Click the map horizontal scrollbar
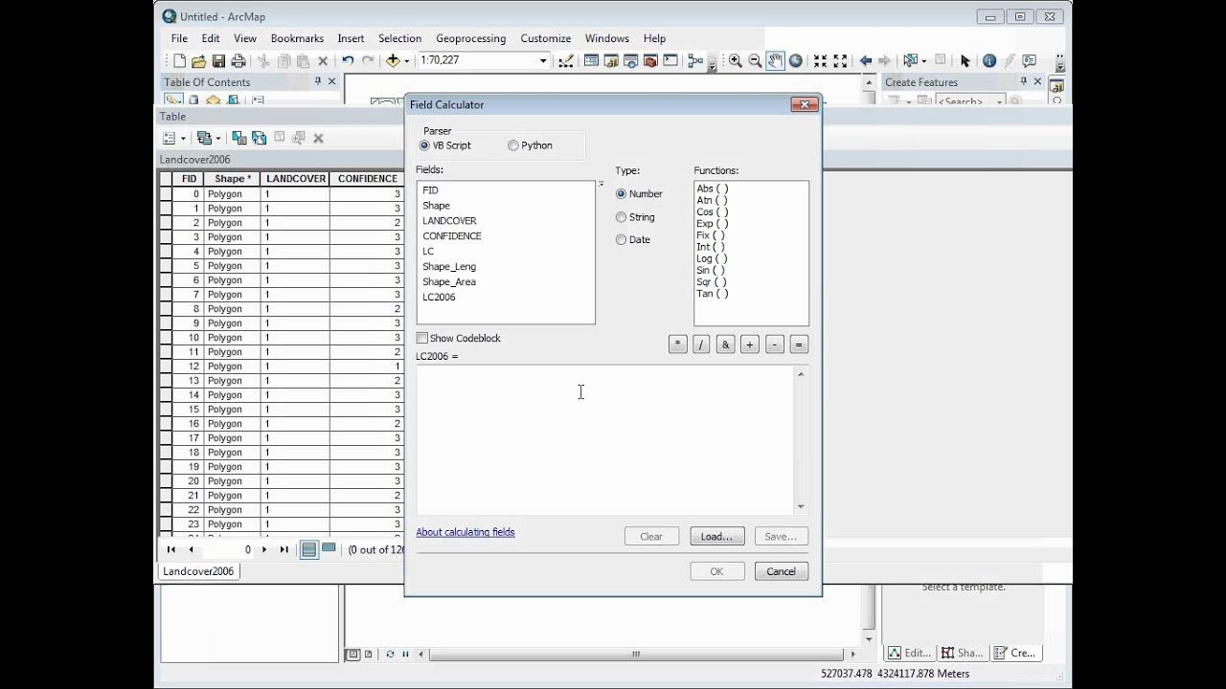The width and height of the screenshot is (1226, 689). pos(636,655)
